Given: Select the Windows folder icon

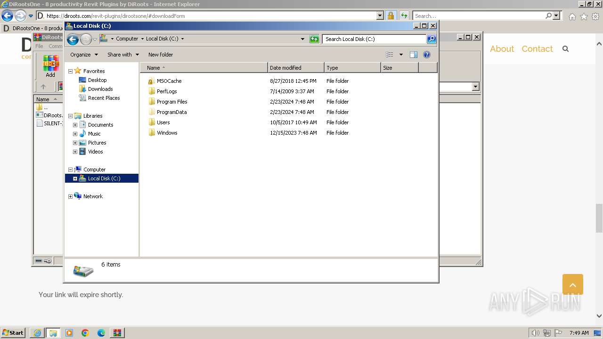Looking at the screenshot, I should click(x=151, y=133).
